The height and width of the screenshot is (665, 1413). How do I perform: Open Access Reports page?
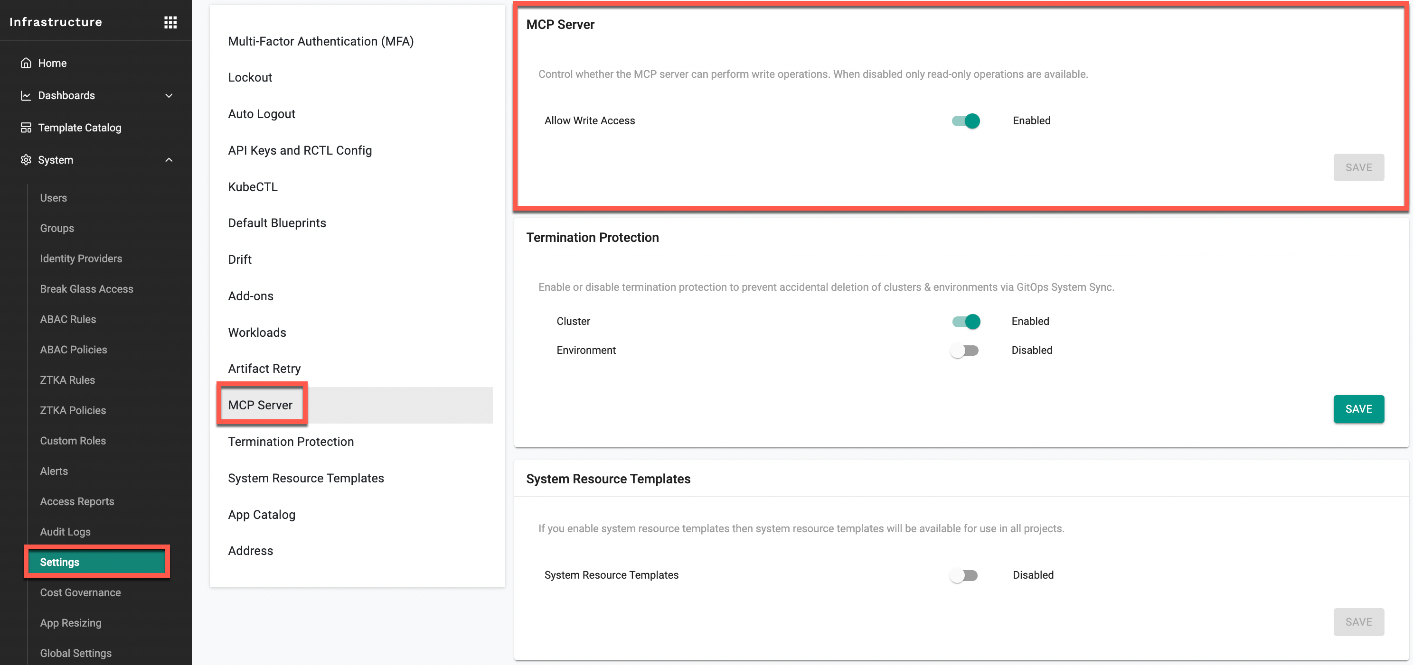tap(77, 502)
